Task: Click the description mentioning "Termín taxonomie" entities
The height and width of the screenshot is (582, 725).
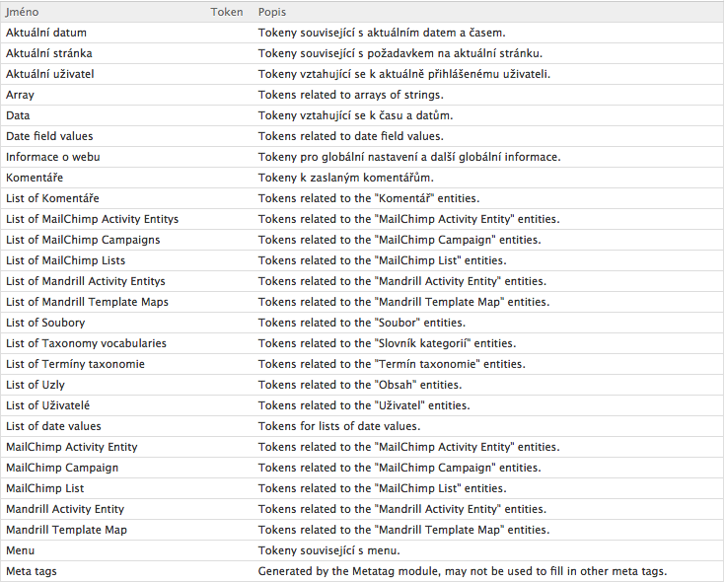Action: 392,364
